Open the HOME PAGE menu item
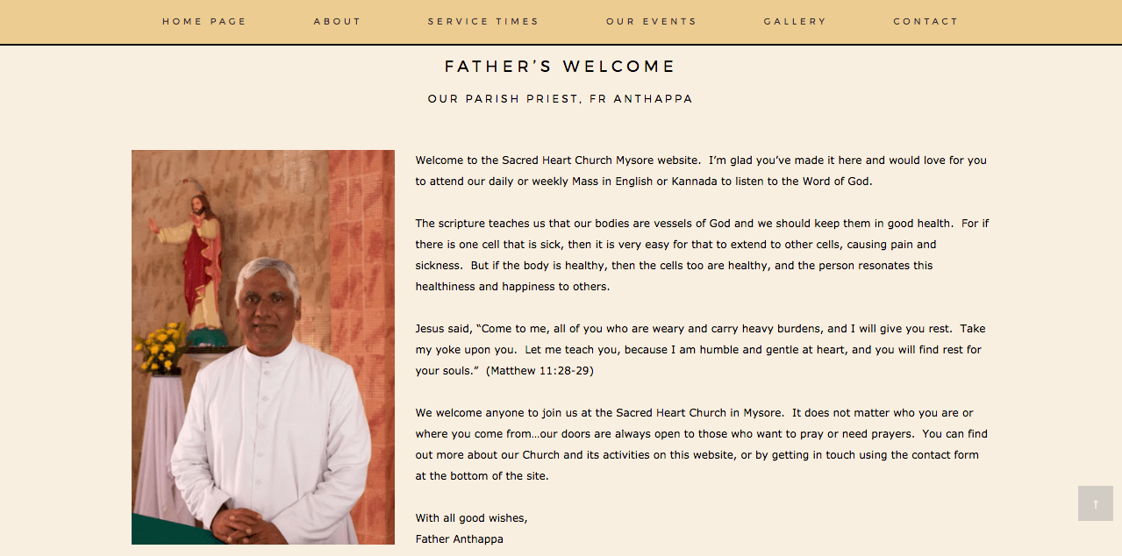 click(x=204, y=21)
